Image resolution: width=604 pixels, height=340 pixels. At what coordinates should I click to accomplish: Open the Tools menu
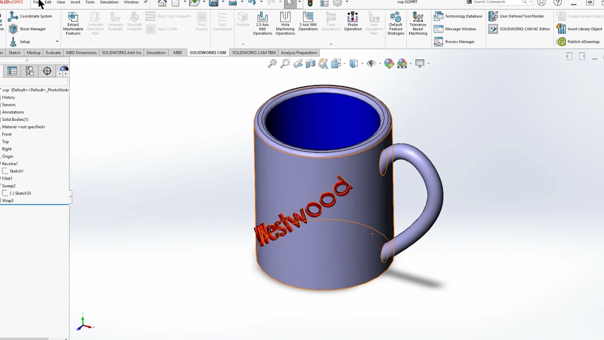point(90,2)
